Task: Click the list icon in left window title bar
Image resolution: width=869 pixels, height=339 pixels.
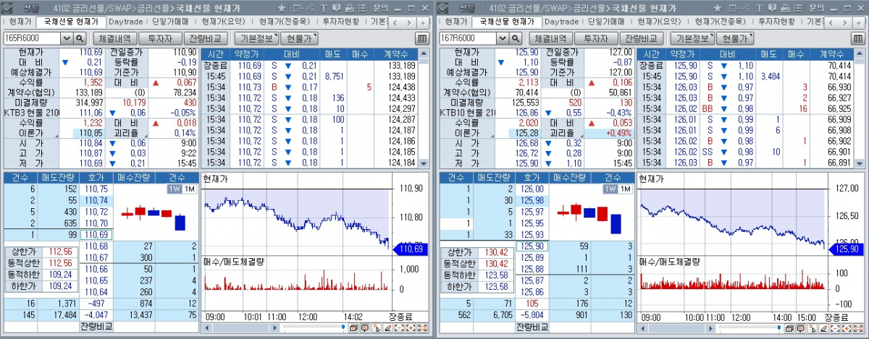Action: coord(362,7)
